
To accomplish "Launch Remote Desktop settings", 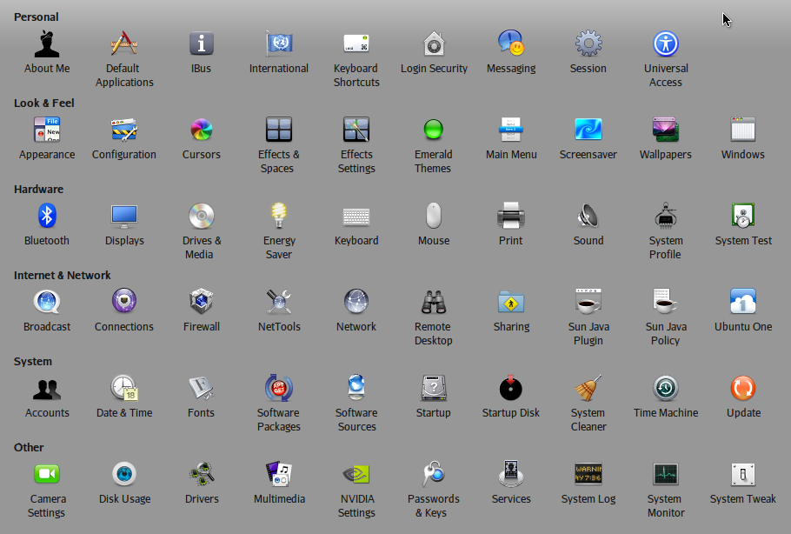I will [x=433, y=303].
